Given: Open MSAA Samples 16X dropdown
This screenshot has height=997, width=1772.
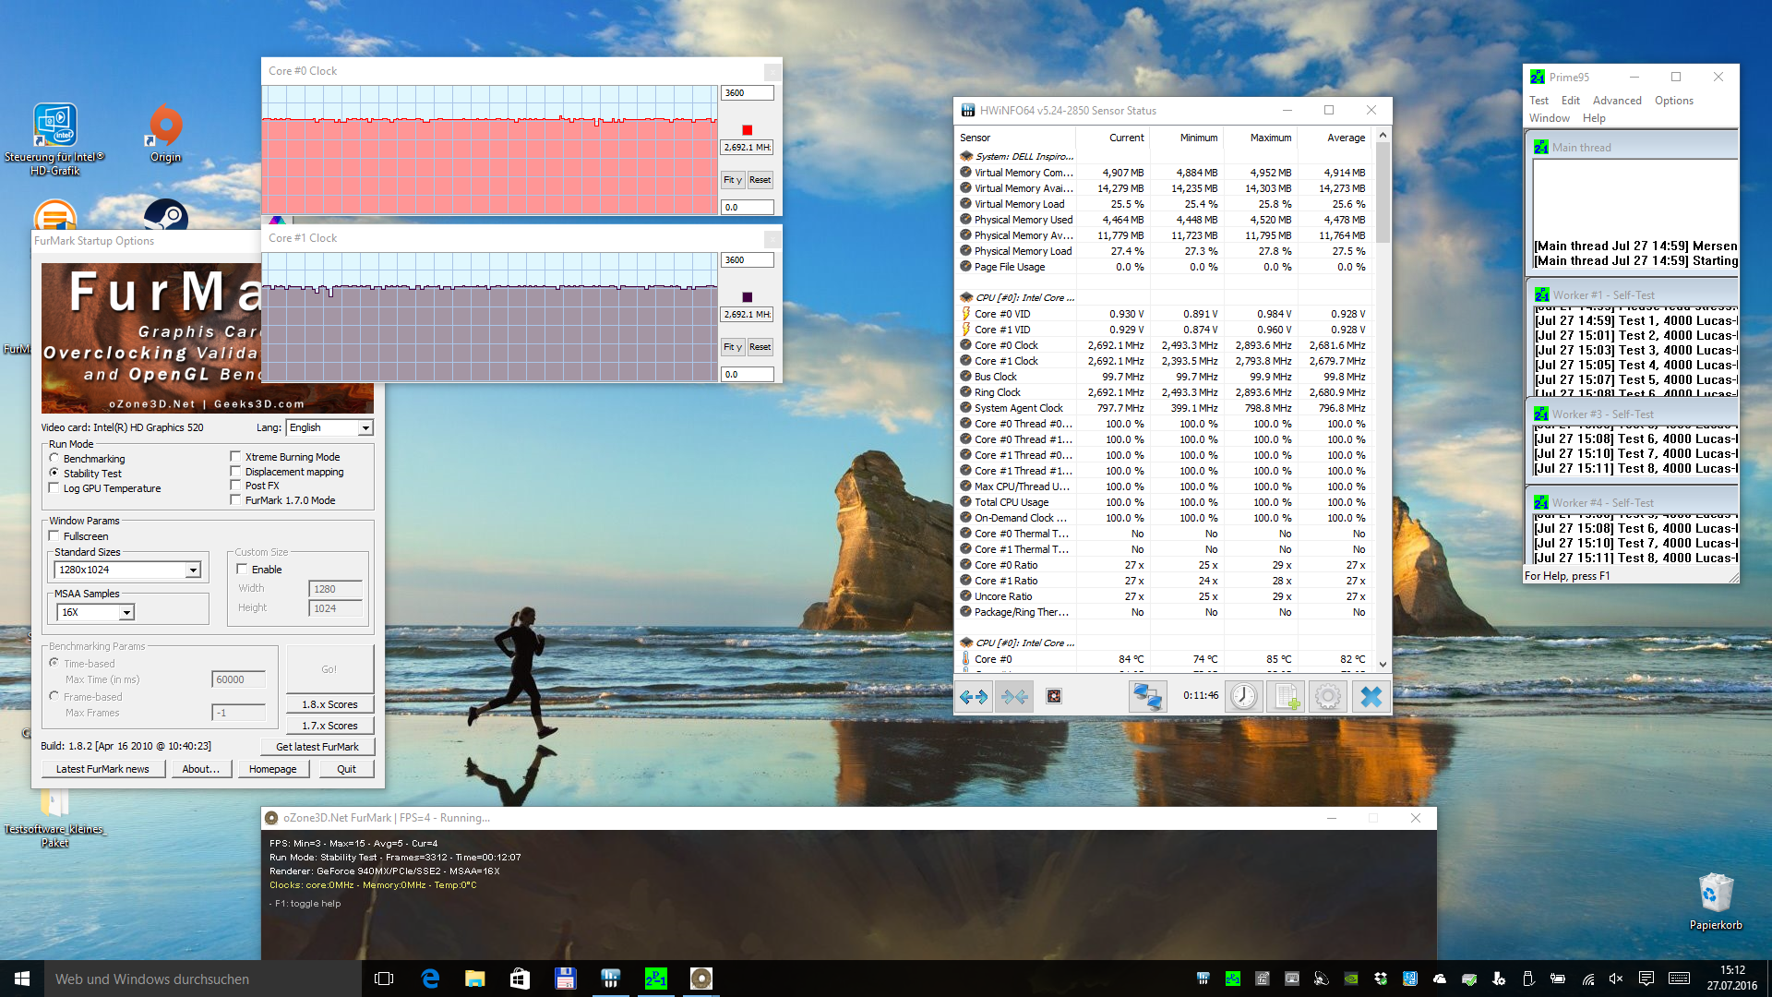Looking at the screenshot, I should 95,612.
